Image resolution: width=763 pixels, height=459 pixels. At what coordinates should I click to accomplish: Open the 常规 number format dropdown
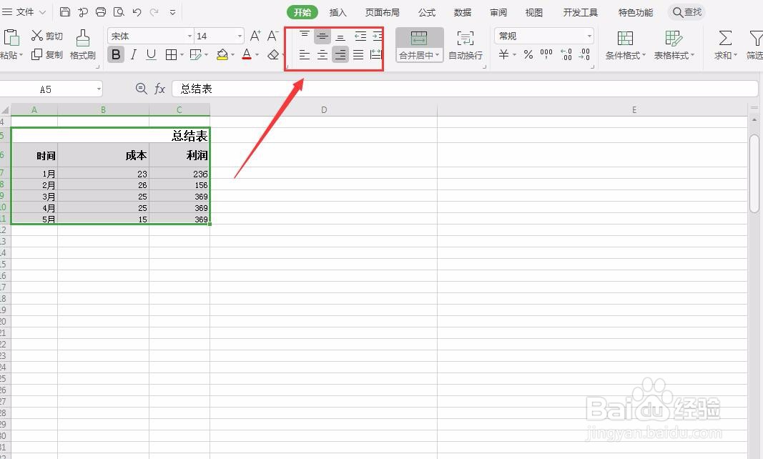click(542, 35)
